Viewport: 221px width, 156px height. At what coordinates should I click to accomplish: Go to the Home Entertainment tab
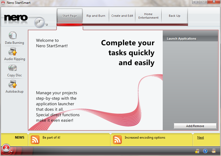point(148,16)
